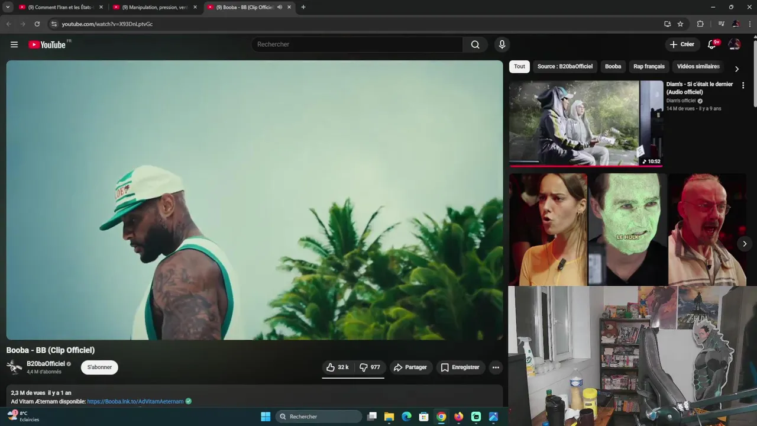Select the 'Rap français' chip
Viewport: 757px width, 426px height.
649,66
